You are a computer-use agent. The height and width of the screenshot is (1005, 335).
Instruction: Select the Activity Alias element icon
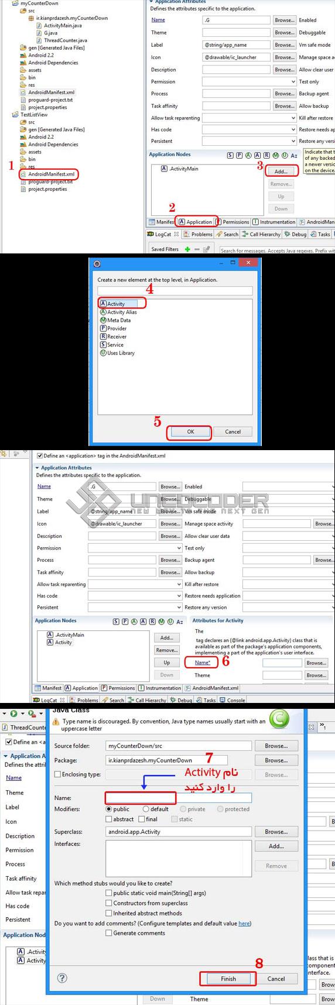coord(103,312)
